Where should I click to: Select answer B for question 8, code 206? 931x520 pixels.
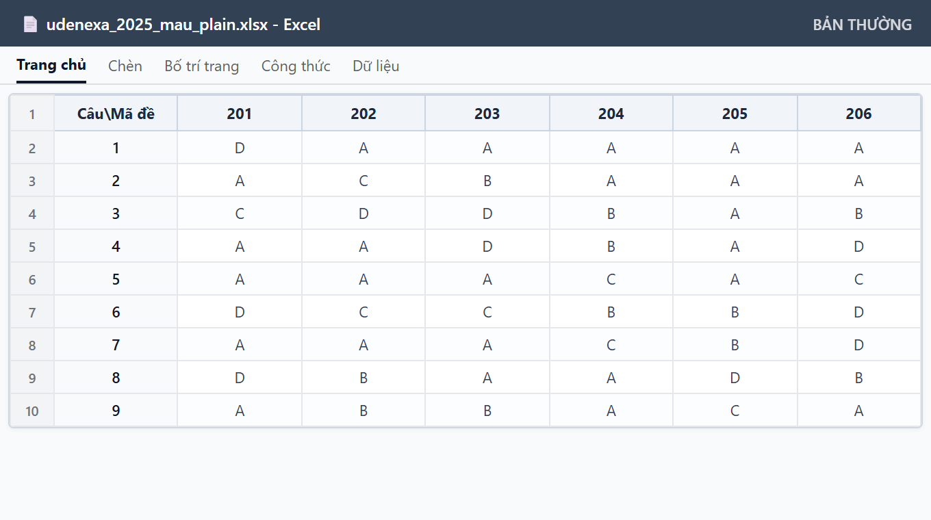(x=859, y=378)
